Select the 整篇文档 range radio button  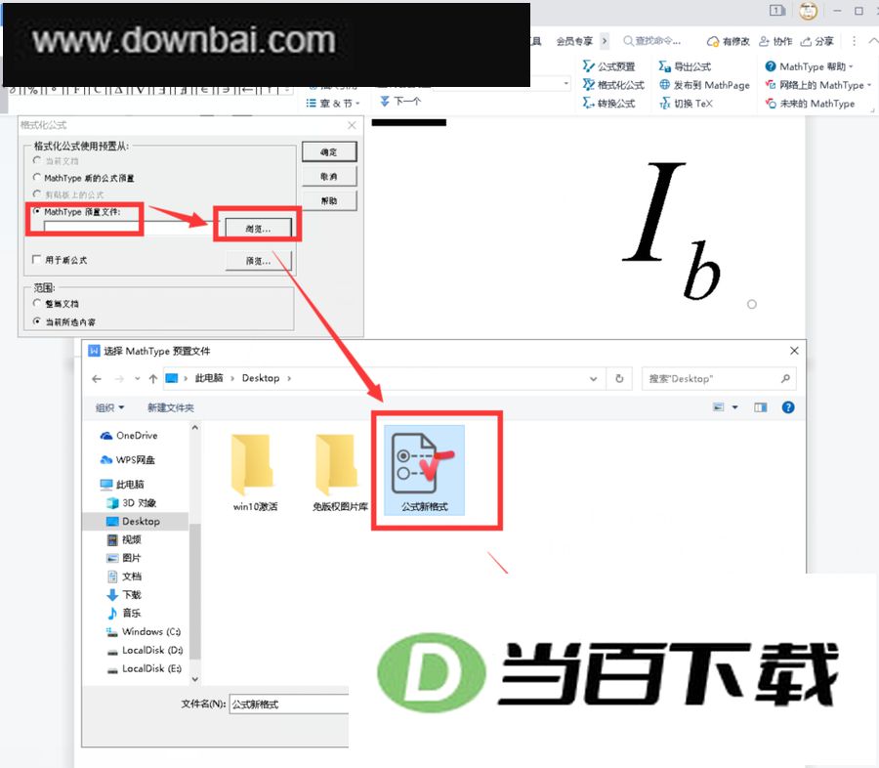[36, 303]
